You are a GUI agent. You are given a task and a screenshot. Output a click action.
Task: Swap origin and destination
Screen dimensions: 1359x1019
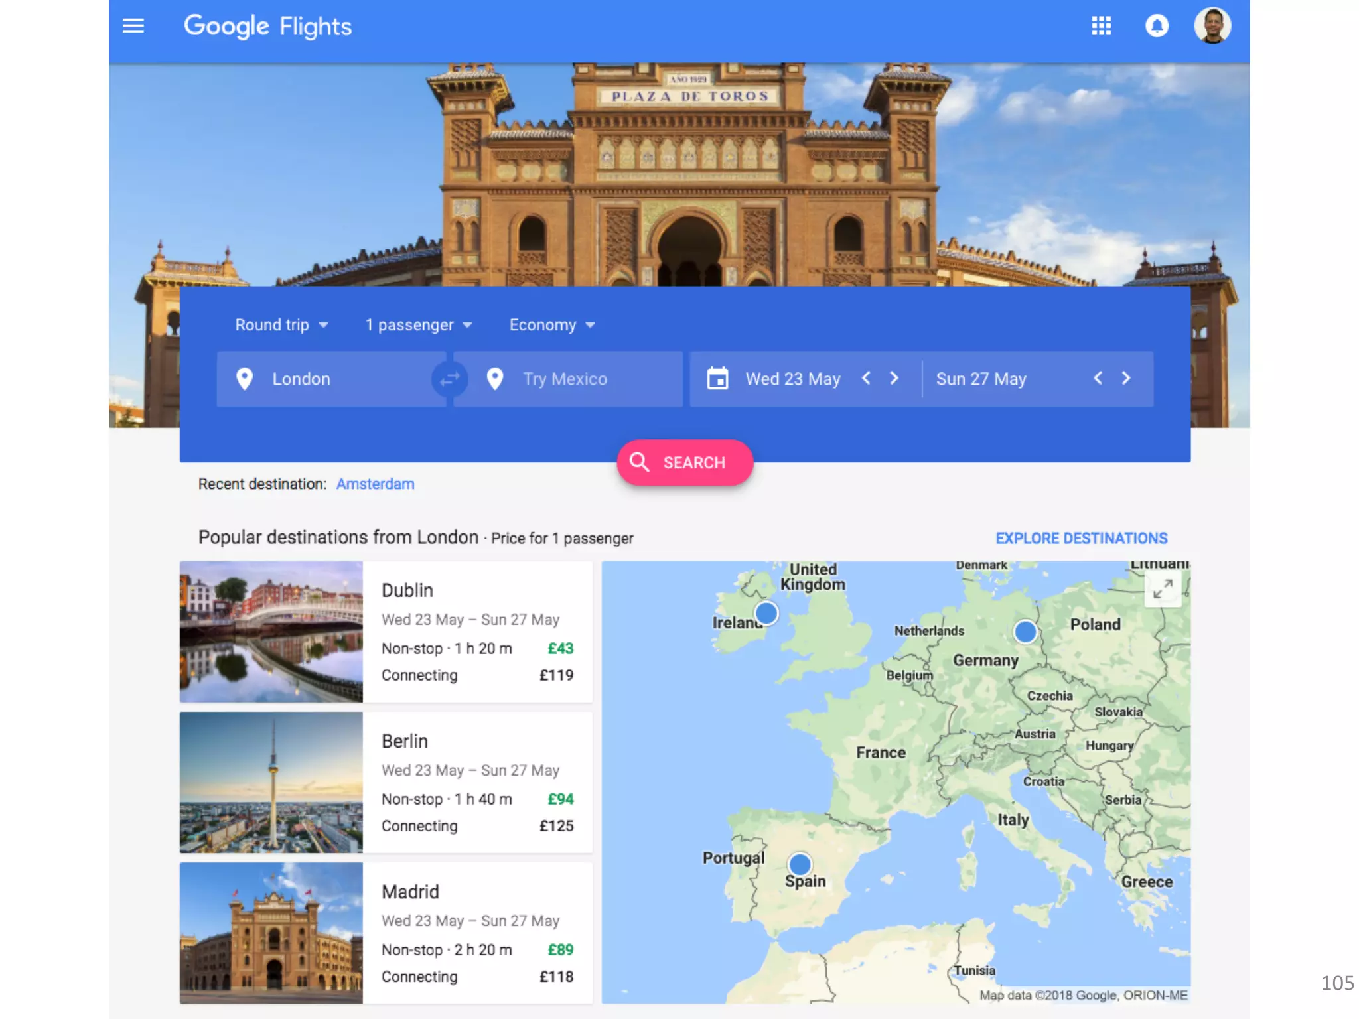coord(449,379)
